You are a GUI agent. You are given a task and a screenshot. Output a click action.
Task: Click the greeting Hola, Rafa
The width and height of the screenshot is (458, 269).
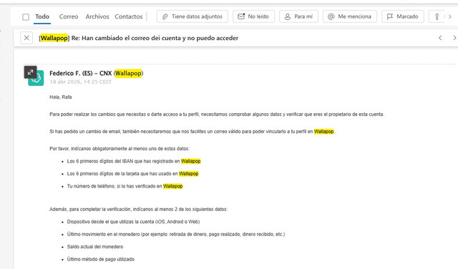(60, 97)
